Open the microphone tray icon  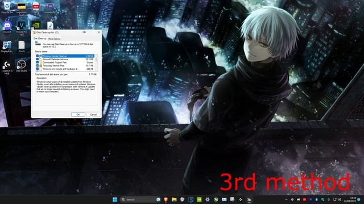point(329,199)
